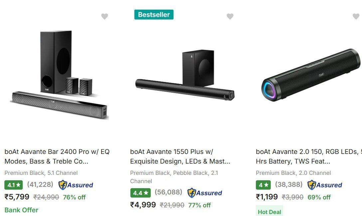Open the RGB Aavante 2.0 150 image

click(311, 76)
